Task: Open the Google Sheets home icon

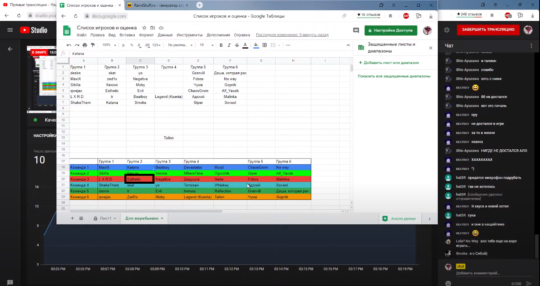Action: click(x=67, y=31)
